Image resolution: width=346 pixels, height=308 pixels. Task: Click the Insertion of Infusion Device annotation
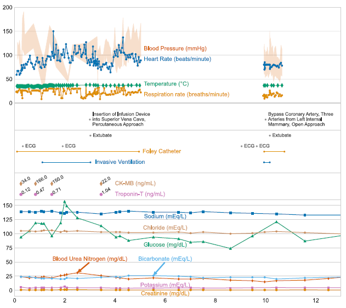(x=121, y=119)
